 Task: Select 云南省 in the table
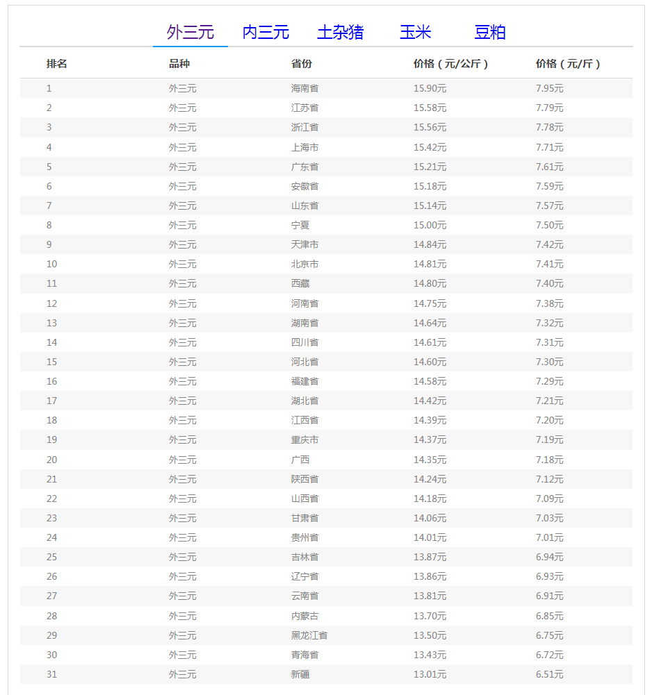pos(304,596)
